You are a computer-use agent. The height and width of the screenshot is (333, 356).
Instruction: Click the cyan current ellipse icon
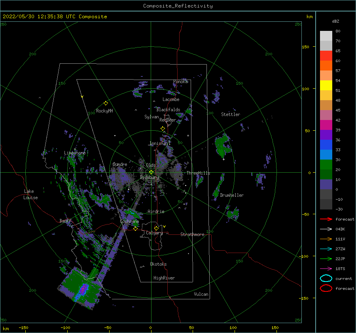point(326,278)
